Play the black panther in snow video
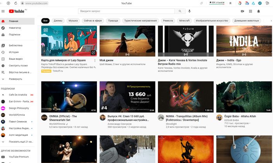Image resolution: width=273 pixels, height=163 pixels. (127, 149)
